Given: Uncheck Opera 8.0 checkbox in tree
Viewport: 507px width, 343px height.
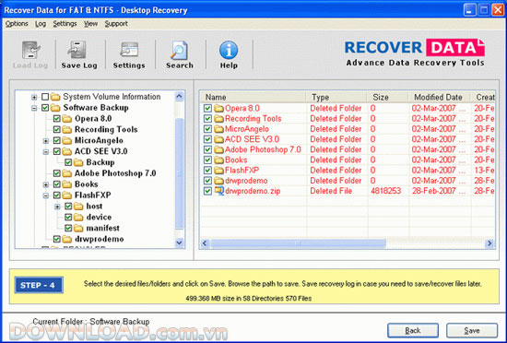Looking at the screenshot, I should (x=57, y=119).
